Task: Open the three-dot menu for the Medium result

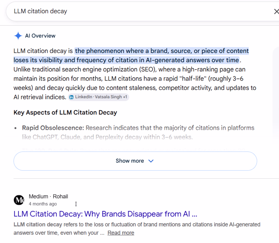Action: (x=76, y=204)
